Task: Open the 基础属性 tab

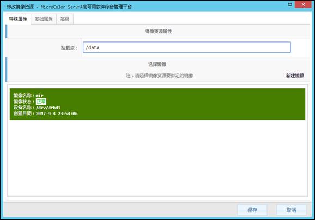Action: click(x=44, y=19)
